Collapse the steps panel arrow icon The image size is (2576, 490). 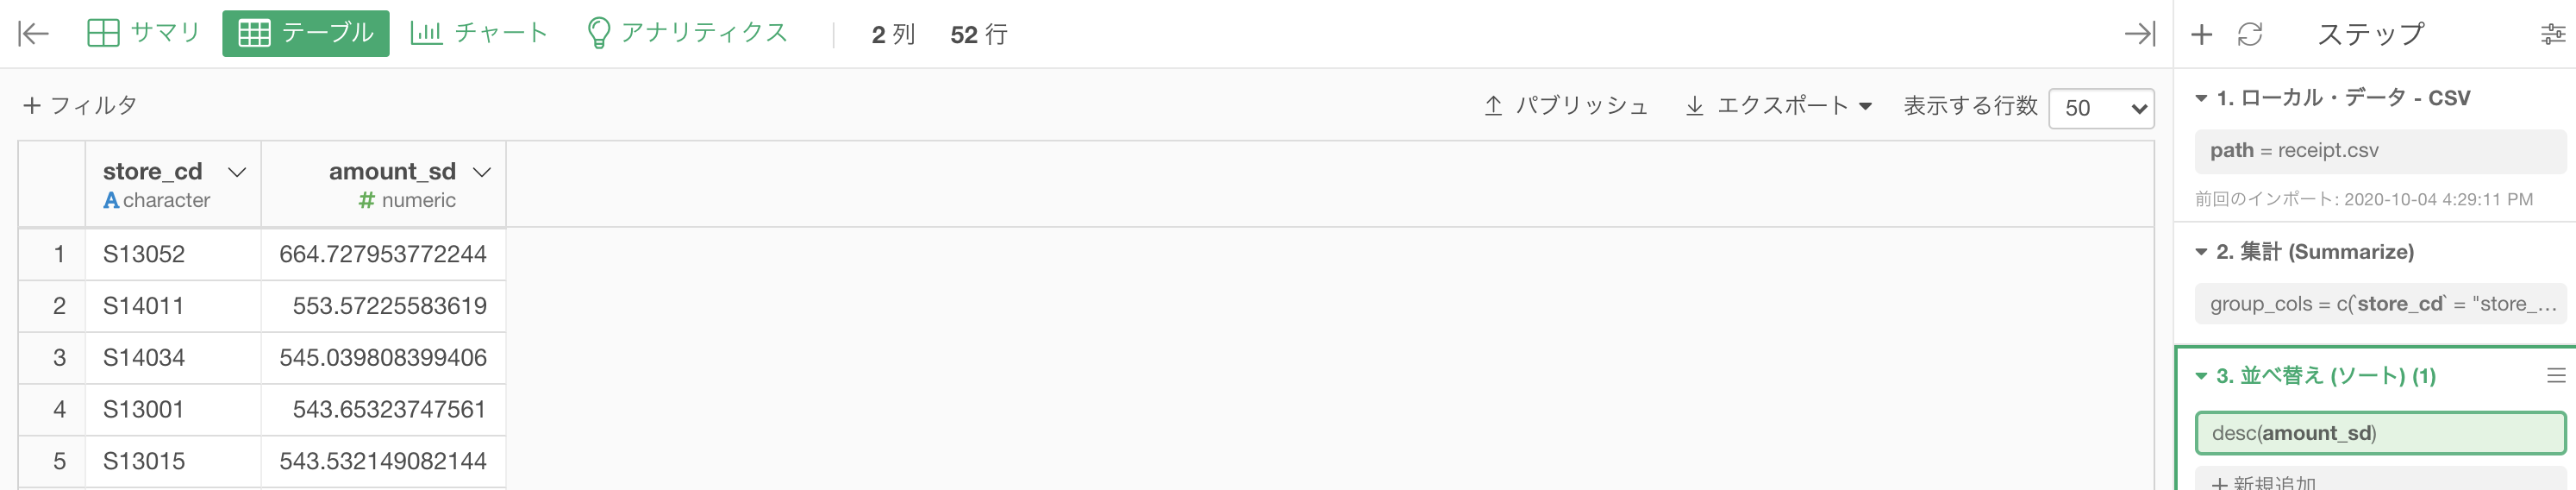point(2139,34)
